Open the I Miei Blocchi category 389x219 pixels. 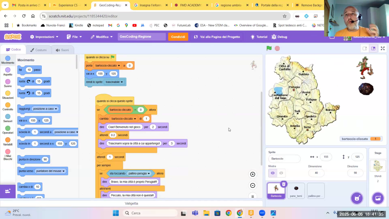[x=8, y=154]
